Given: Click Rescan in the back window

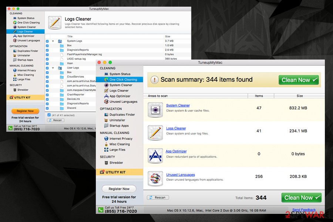Looking at the screenshot, I should coord(55,120).
